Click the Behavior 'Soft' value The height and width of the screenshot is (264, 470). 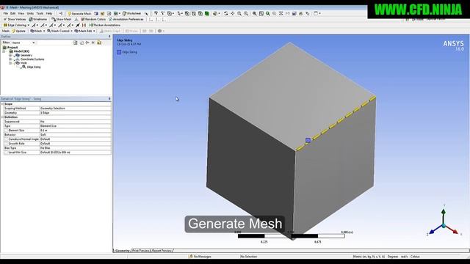(x=75, y=135)
